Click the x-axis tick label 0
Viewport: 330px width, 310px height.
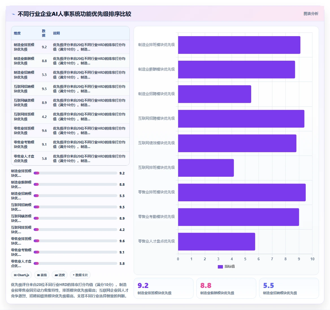click(x=178, y=259)
